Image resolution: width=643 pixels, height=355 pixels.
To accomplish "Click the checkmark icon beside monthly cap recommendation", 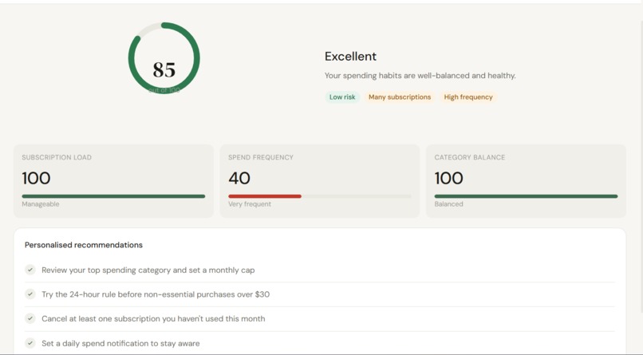I will tap(30, 270).
